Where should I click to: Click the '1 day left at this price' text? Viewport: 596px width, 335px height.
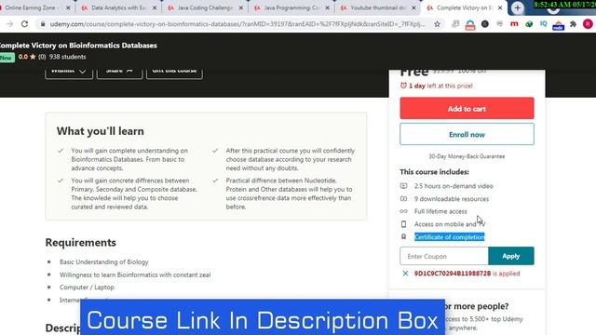click(440, 86)
